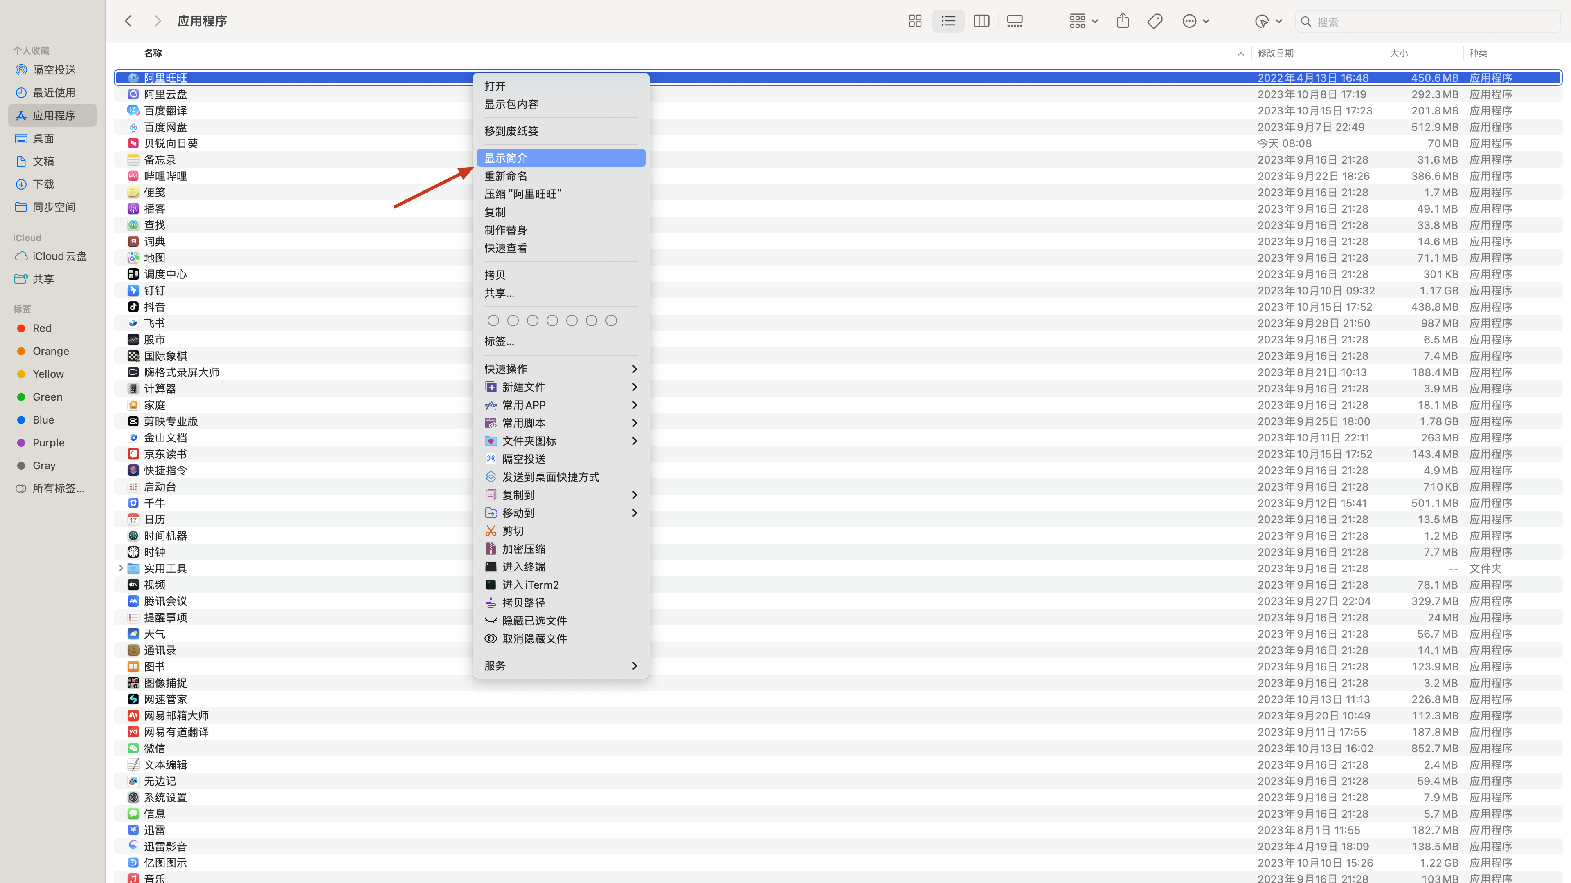Sort by the 大小 column header
The width and height of the screenshot is (1571, 883).
(x=1423, y=54)
